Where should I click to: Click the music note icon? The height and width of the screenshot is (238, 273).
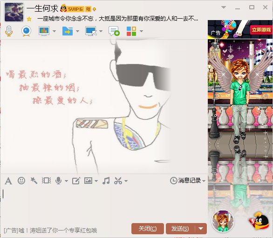[x=106, y=181]
